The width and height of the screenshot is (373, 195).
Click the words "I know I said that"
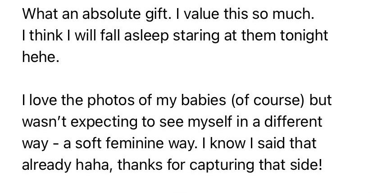point(259,143)
